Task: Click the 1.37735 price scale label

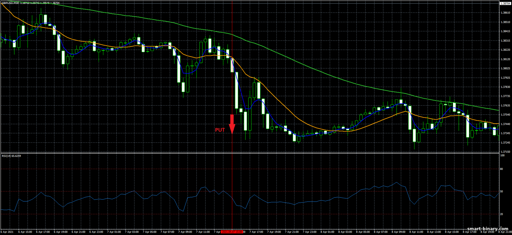Action: coord(506,96)
